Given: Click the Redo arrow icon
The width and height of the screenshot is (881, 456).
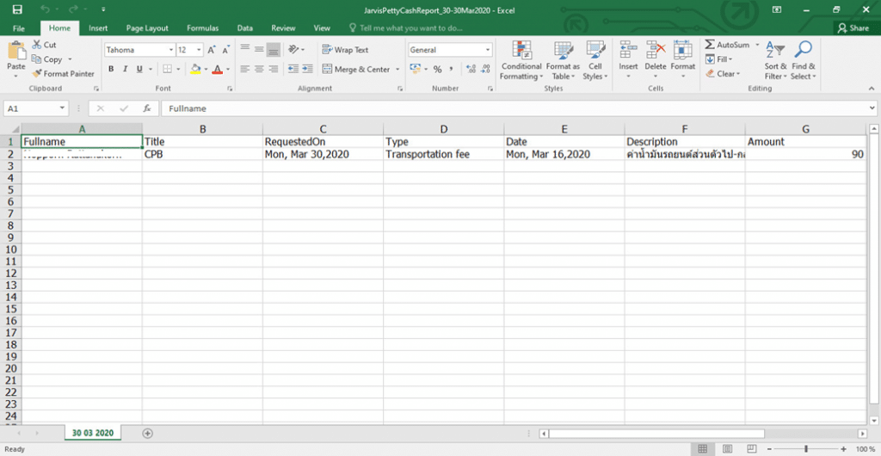Looking at the screenshot, I should coord(74,9).
